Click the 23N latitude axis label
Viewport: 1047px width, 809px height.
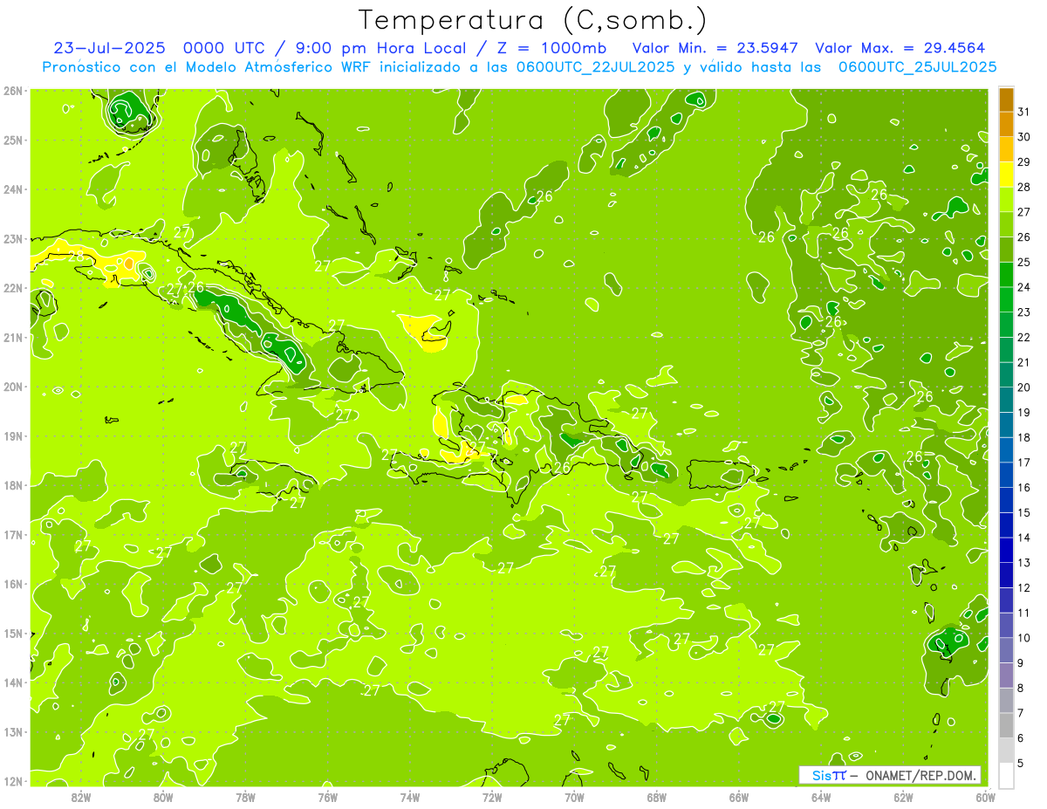tap(13, 238)
